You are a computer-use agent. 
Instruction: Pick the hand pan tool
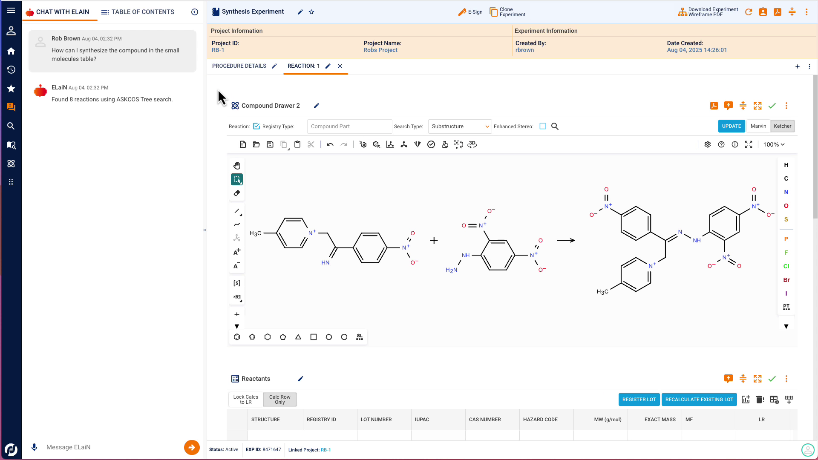[237, 166]
